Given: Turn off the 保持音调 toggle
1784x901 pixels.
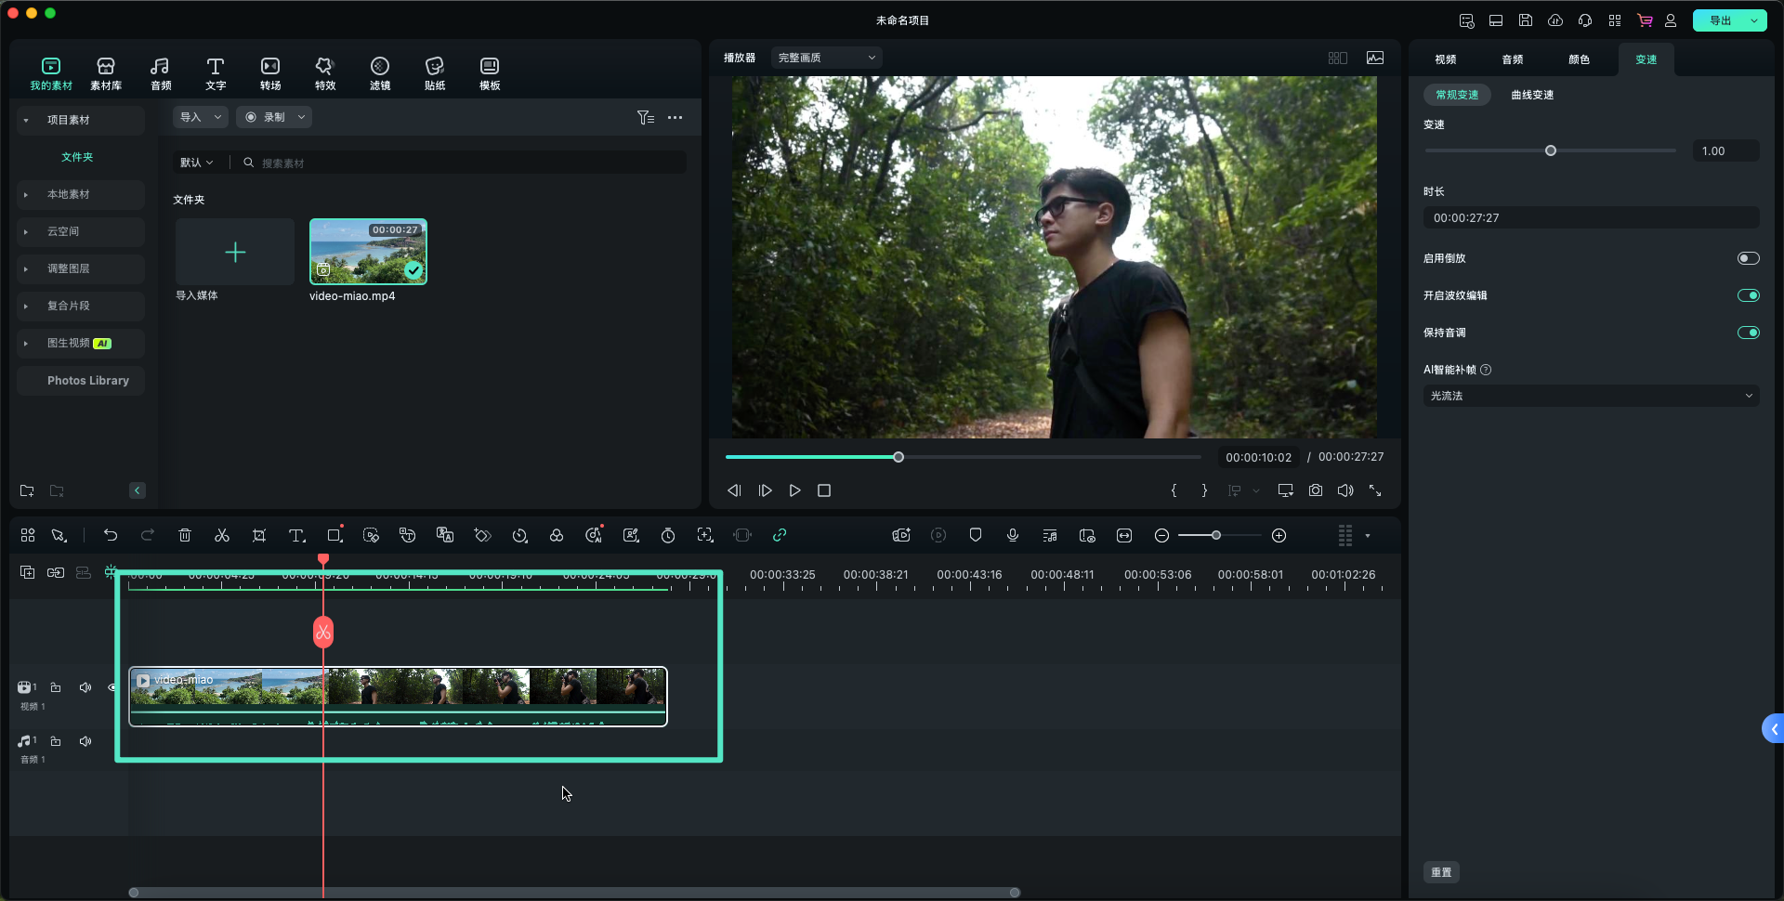Looking at the screenshot, I should pyautogui.click(x=1748, y=333).
